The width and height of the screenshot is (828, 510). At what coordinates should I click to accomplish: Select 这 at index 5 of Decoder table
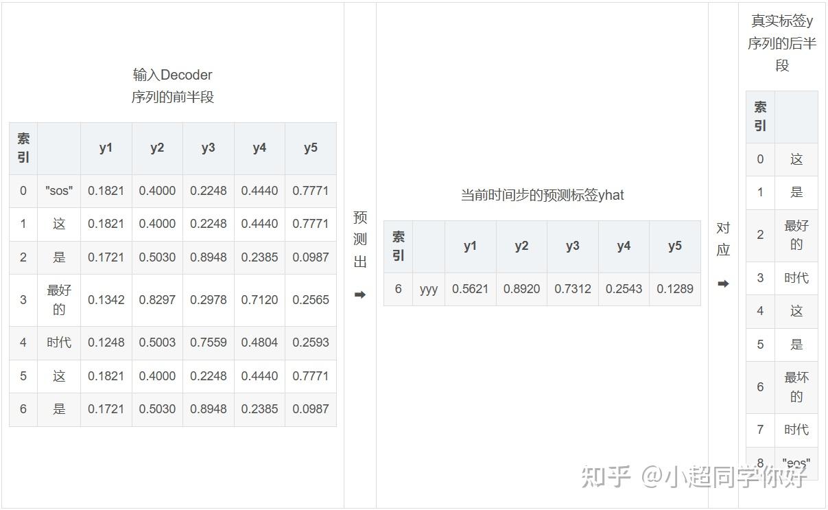[59, 376]
